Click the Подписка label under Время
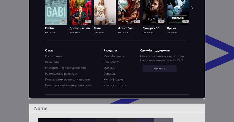 pos(172,33)
